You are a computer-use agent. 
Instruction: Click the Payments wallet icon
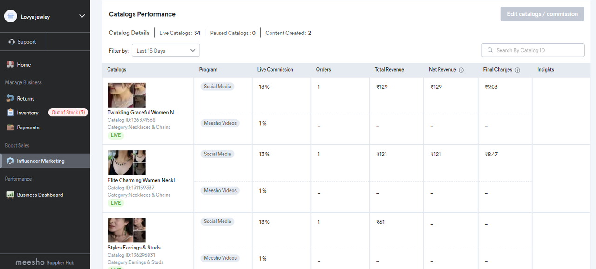click(x=10, y=127)
